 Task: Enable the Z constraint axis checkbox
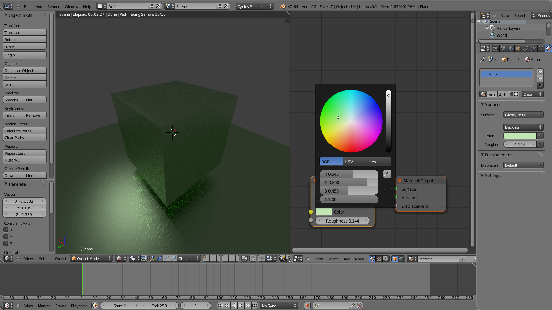(6, 244)
